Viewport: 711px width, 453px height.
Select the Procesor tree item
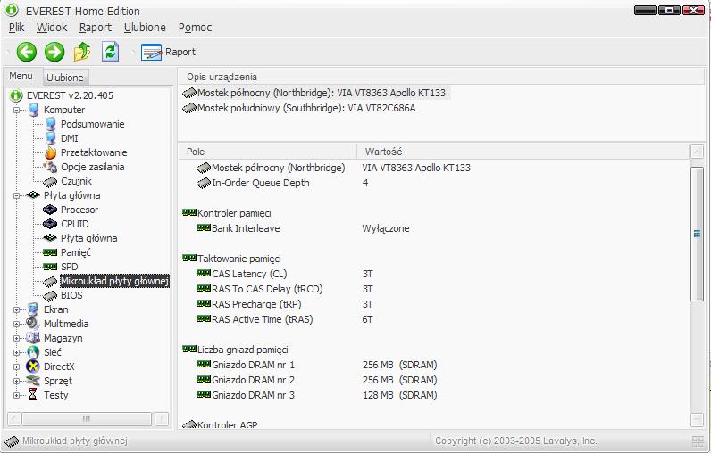pos(79,210)
